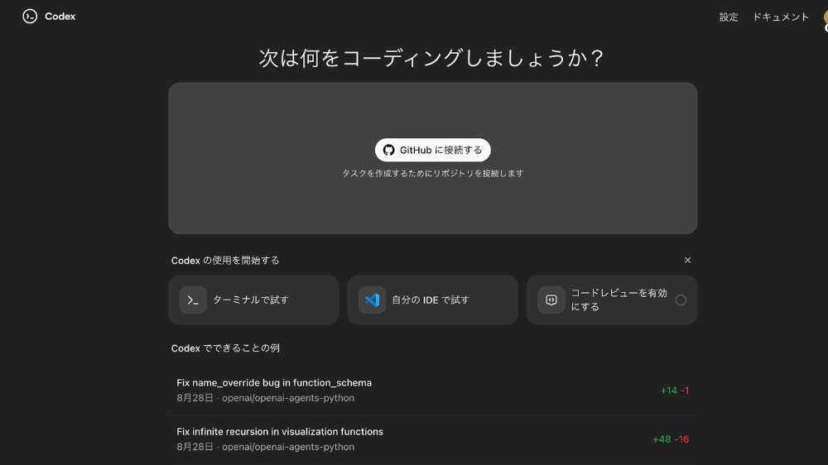Image resolution: width=828 pixels, height=465 pixels.
Task: Dismiss the Codex の使用を開始する section
Action: click(x=687, y=260)
